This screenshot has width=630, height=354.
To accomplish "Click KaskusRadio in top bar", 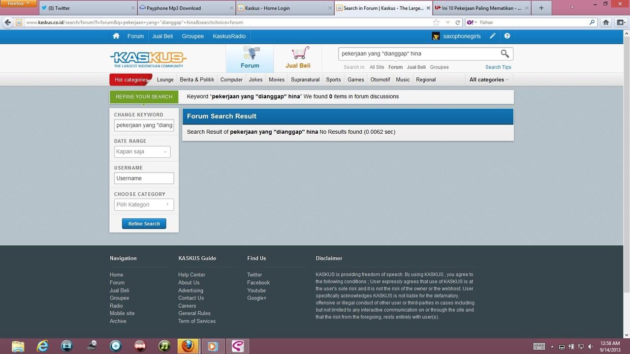I will click(x=229, y=36).
